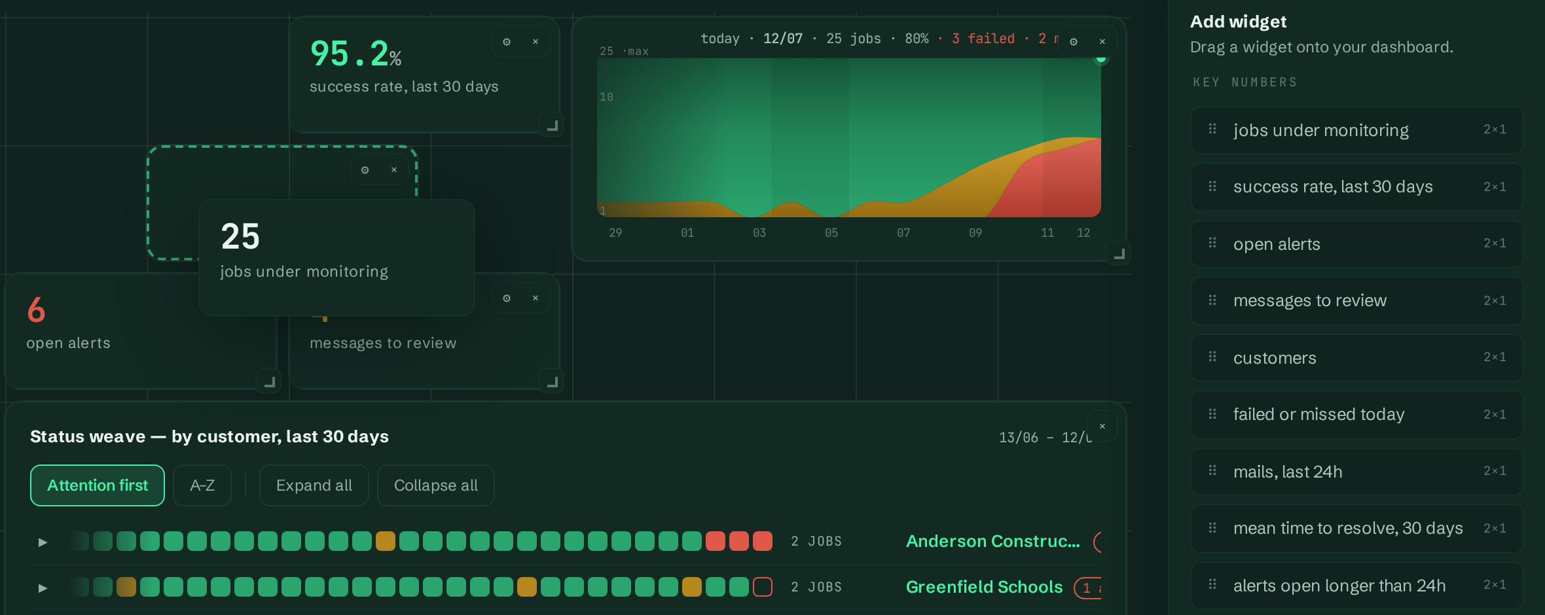Image resolution: width=1545 pixels, height=615 pixels.
Task: Close the trend chart widget
Action: (1102, 42)
